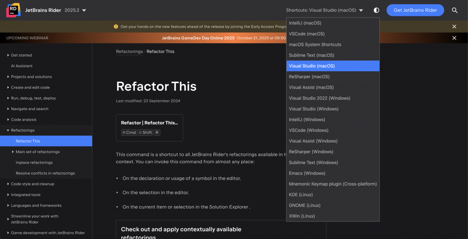468x239 pixels.
Task: Expand Streamline your work with JetBrains Rider arrow
Action: (x=8, y=219)
